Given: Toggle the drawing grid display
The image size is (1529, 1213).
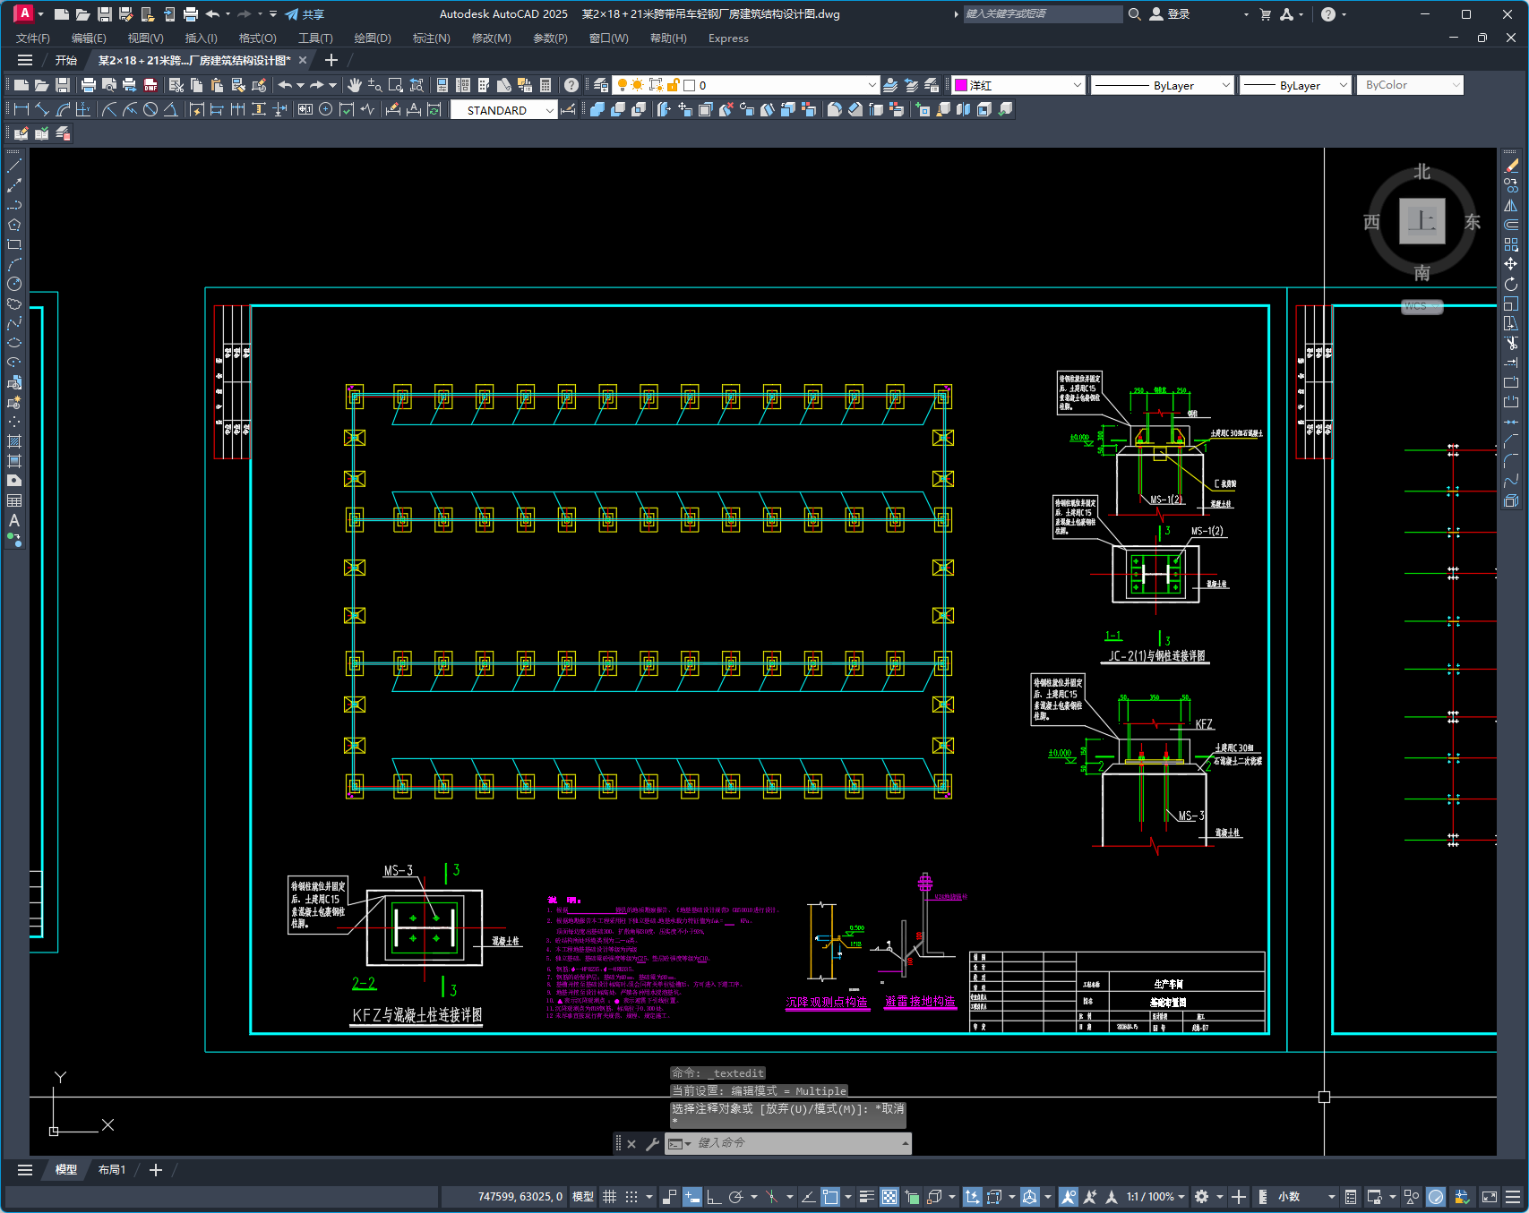Looking at the screenshot, I should pos(610,1197).
